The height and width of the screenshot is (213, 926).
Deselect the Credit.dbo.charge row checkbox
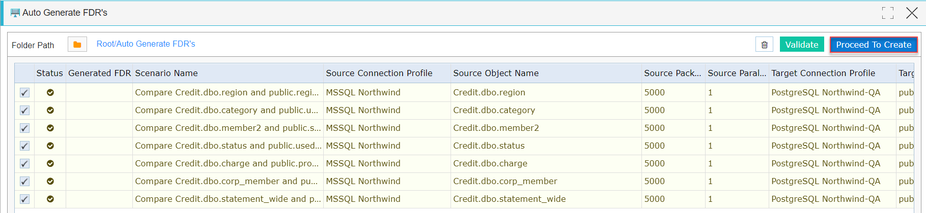(x=24, y=163)
